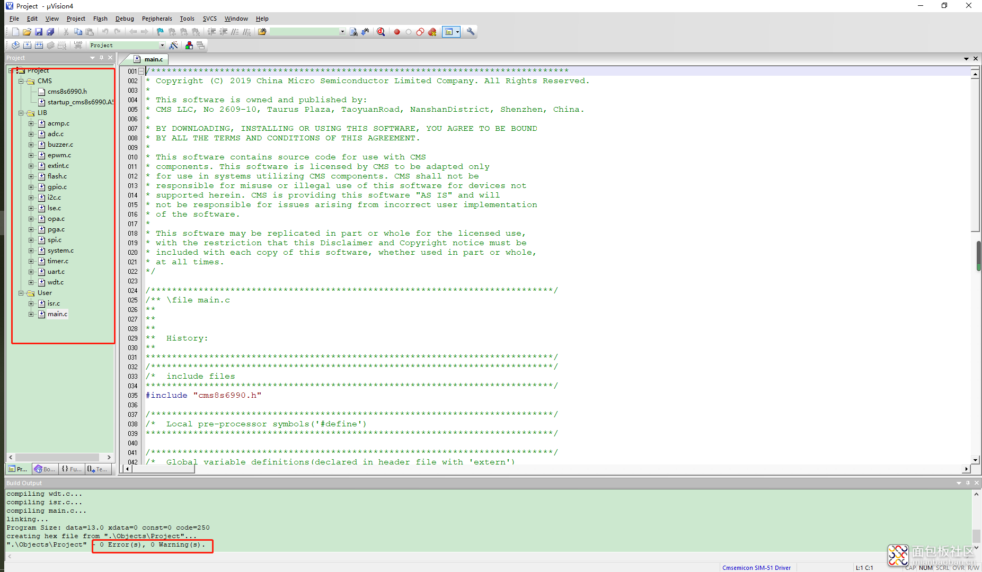Collapse the CMS group in tree
The width and height of the screenshot is (982, 572).
click(21, 81)
